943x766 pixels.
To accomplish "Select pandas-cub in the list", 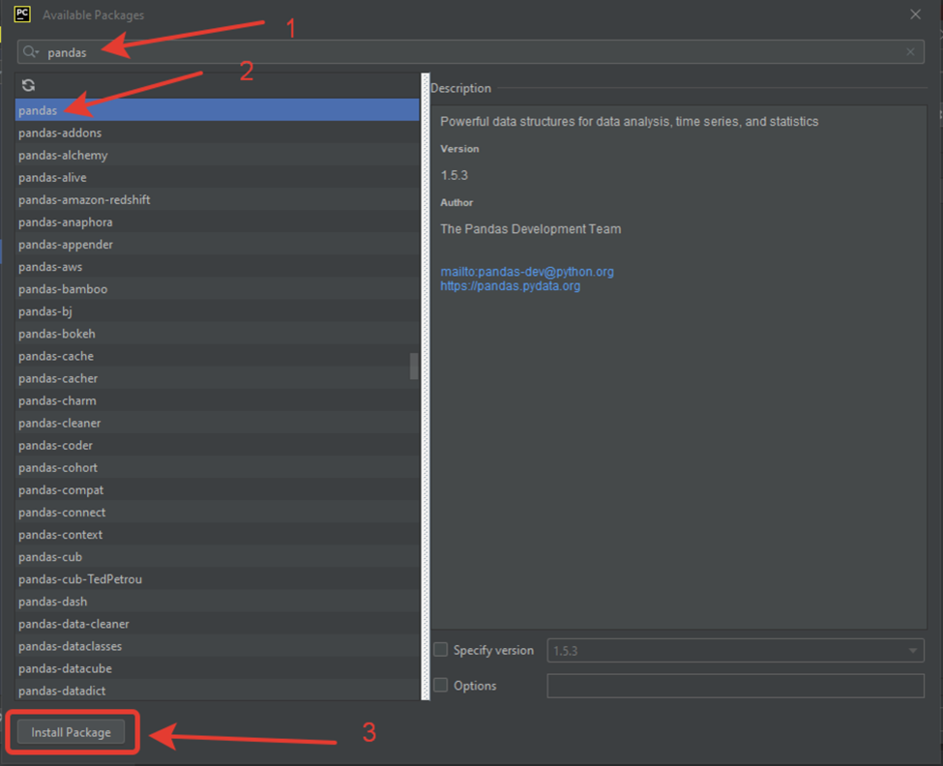I will (x=217, y=557).
